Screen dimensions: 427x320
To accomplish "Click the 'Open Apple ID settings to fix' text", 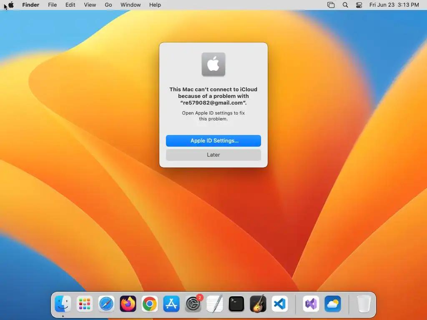I will 213,116.
